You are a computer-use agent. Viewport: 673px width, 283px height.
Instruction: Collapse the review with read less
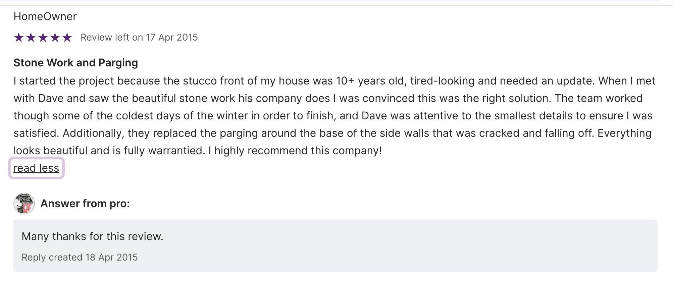click(36, 168)
